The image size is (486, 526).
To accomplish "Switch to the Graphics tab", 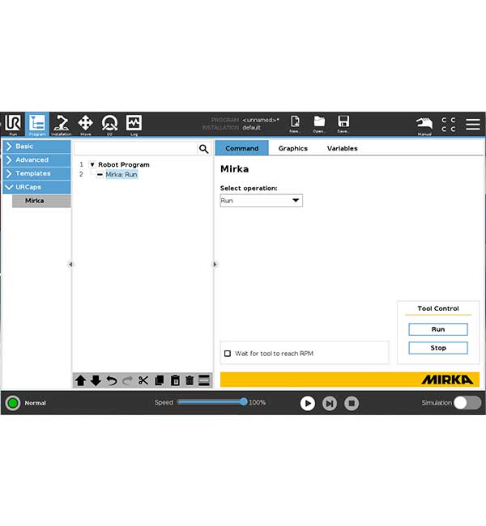I will (x=293, y=148).
